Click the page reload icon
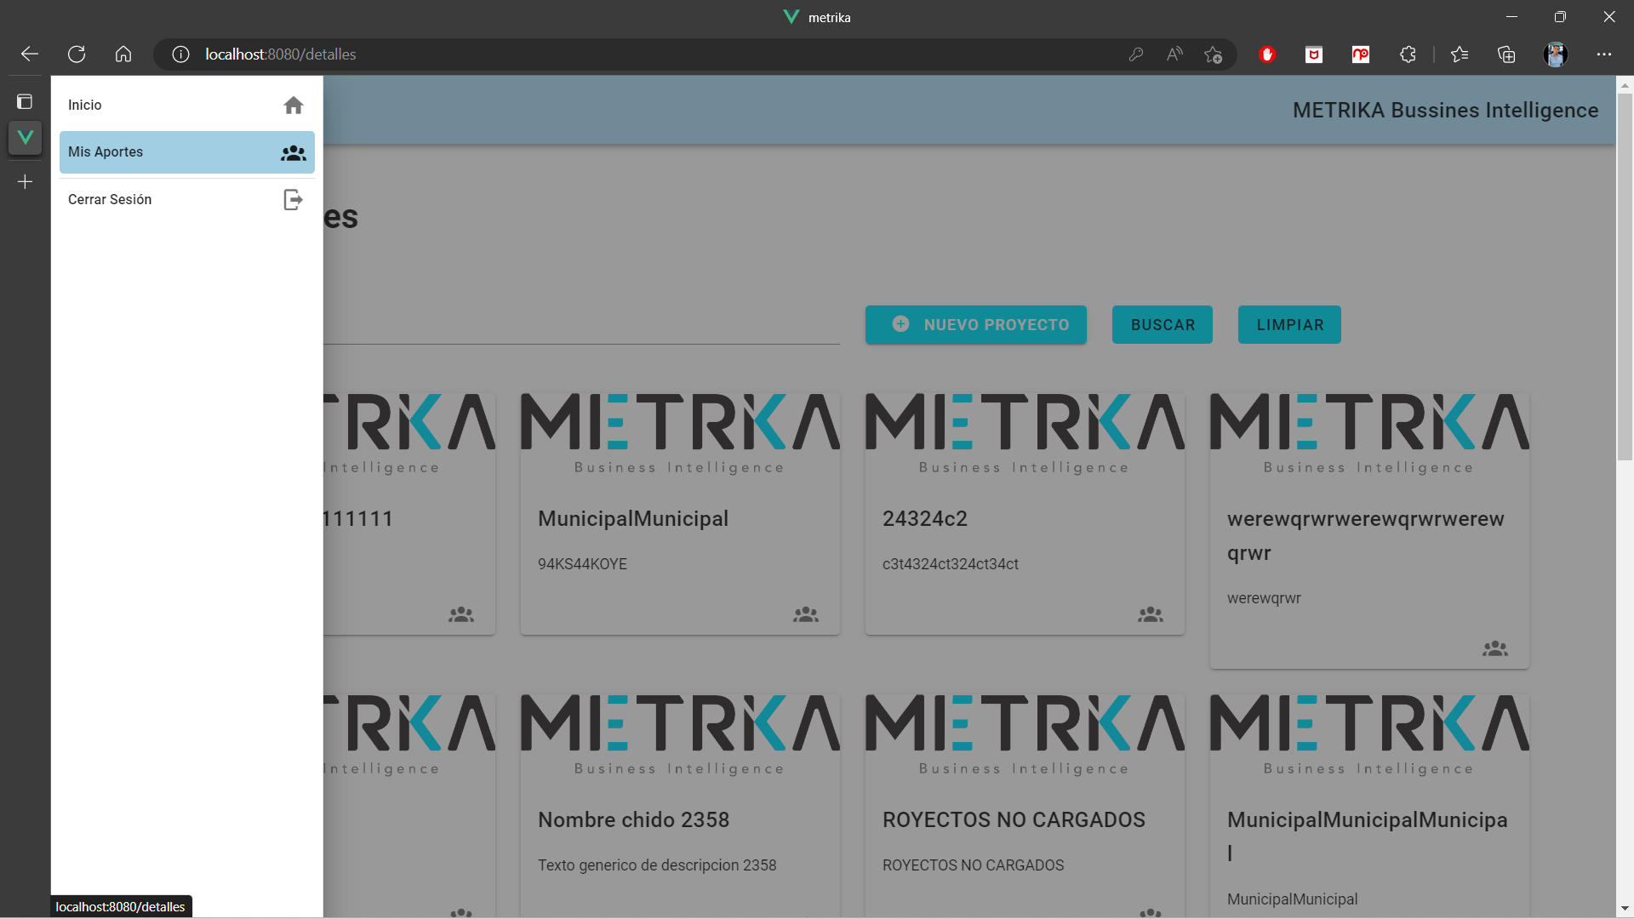Screen dimensions: 1634x919 tap(77, 54)
